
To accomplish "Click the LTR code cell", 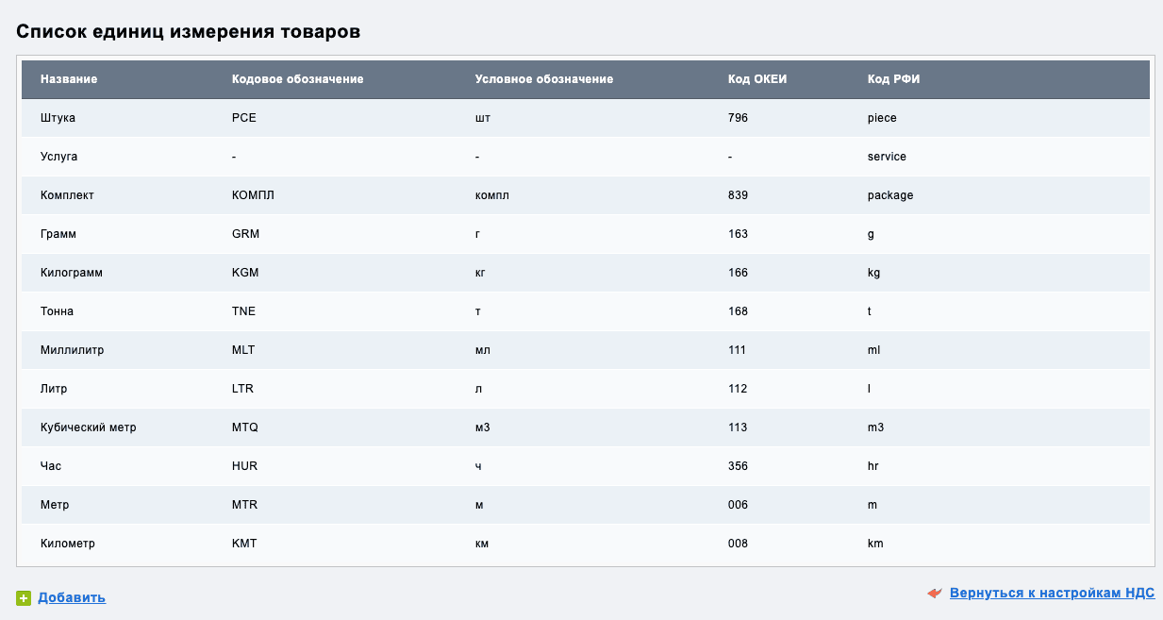I will 242,389.
